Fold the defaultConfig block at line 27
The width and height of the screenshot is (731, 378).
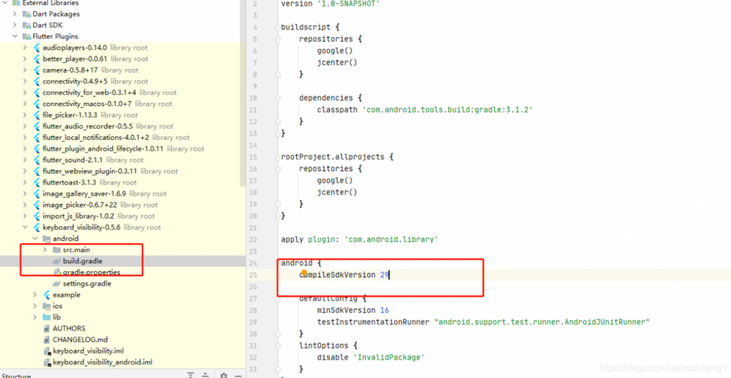tap(278, 298)
